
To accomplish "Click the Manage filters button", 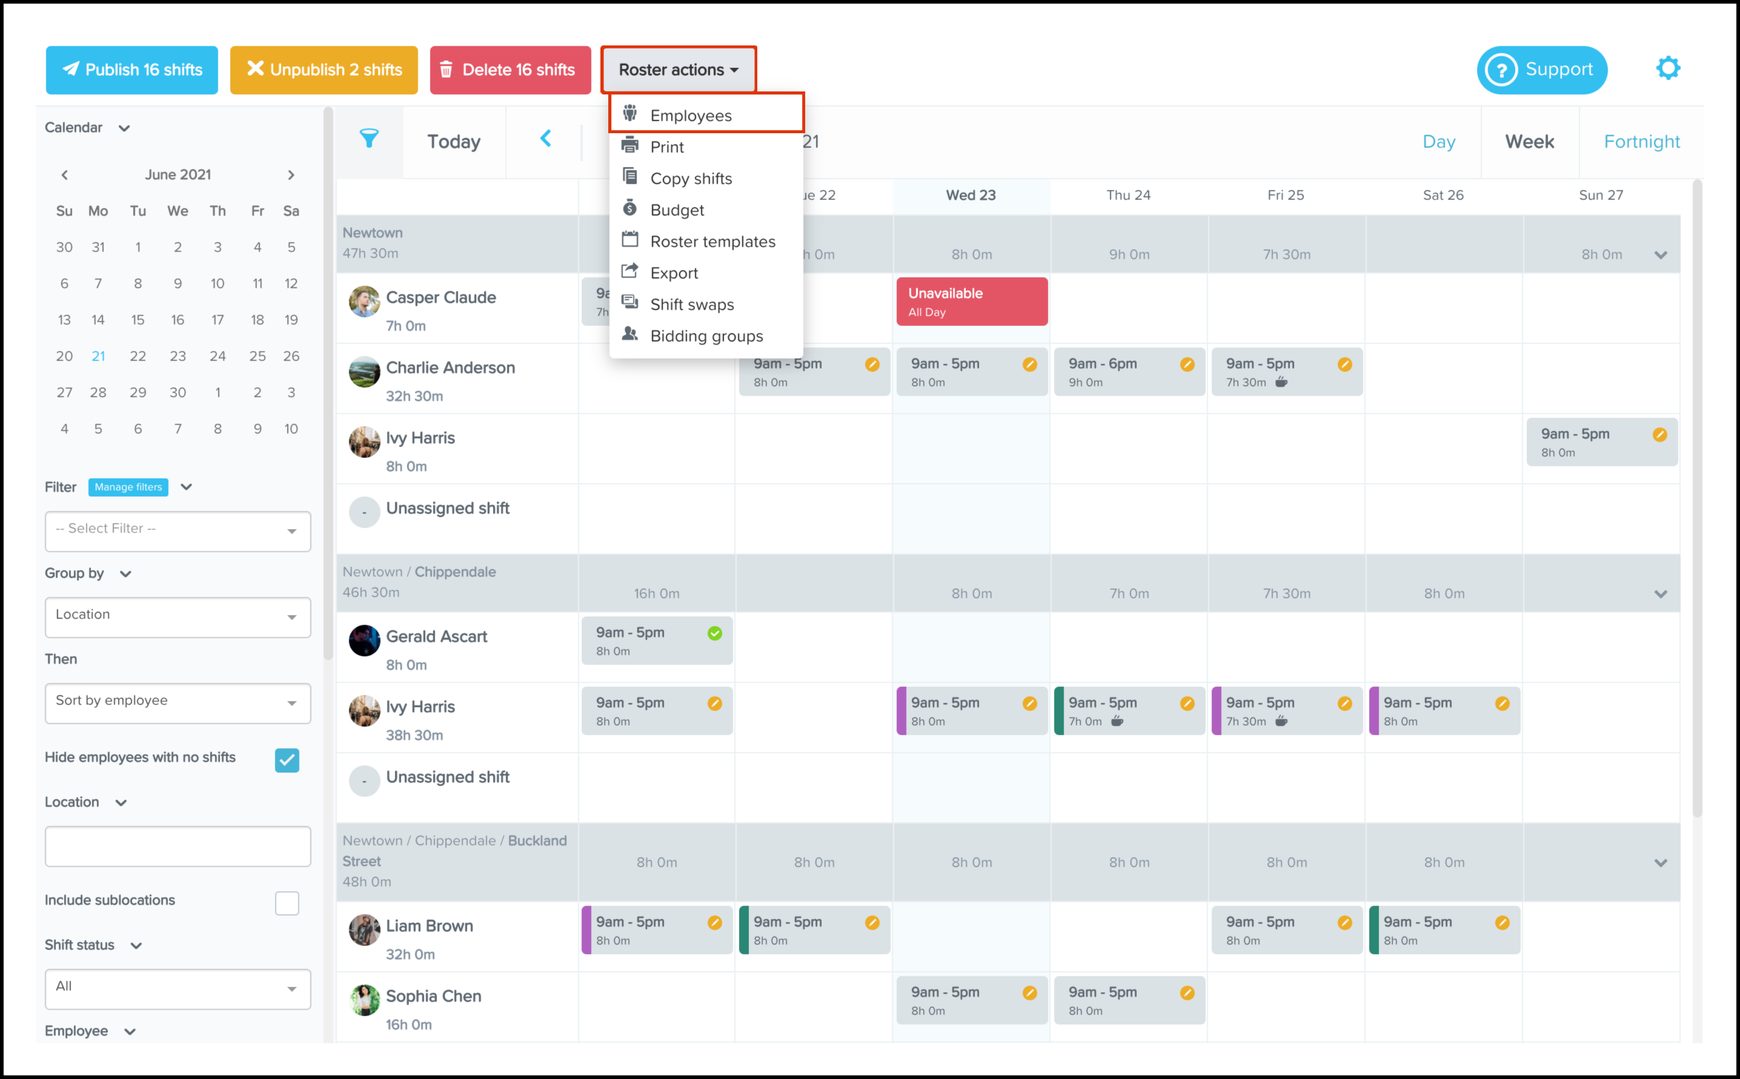I will click(128, 487).
